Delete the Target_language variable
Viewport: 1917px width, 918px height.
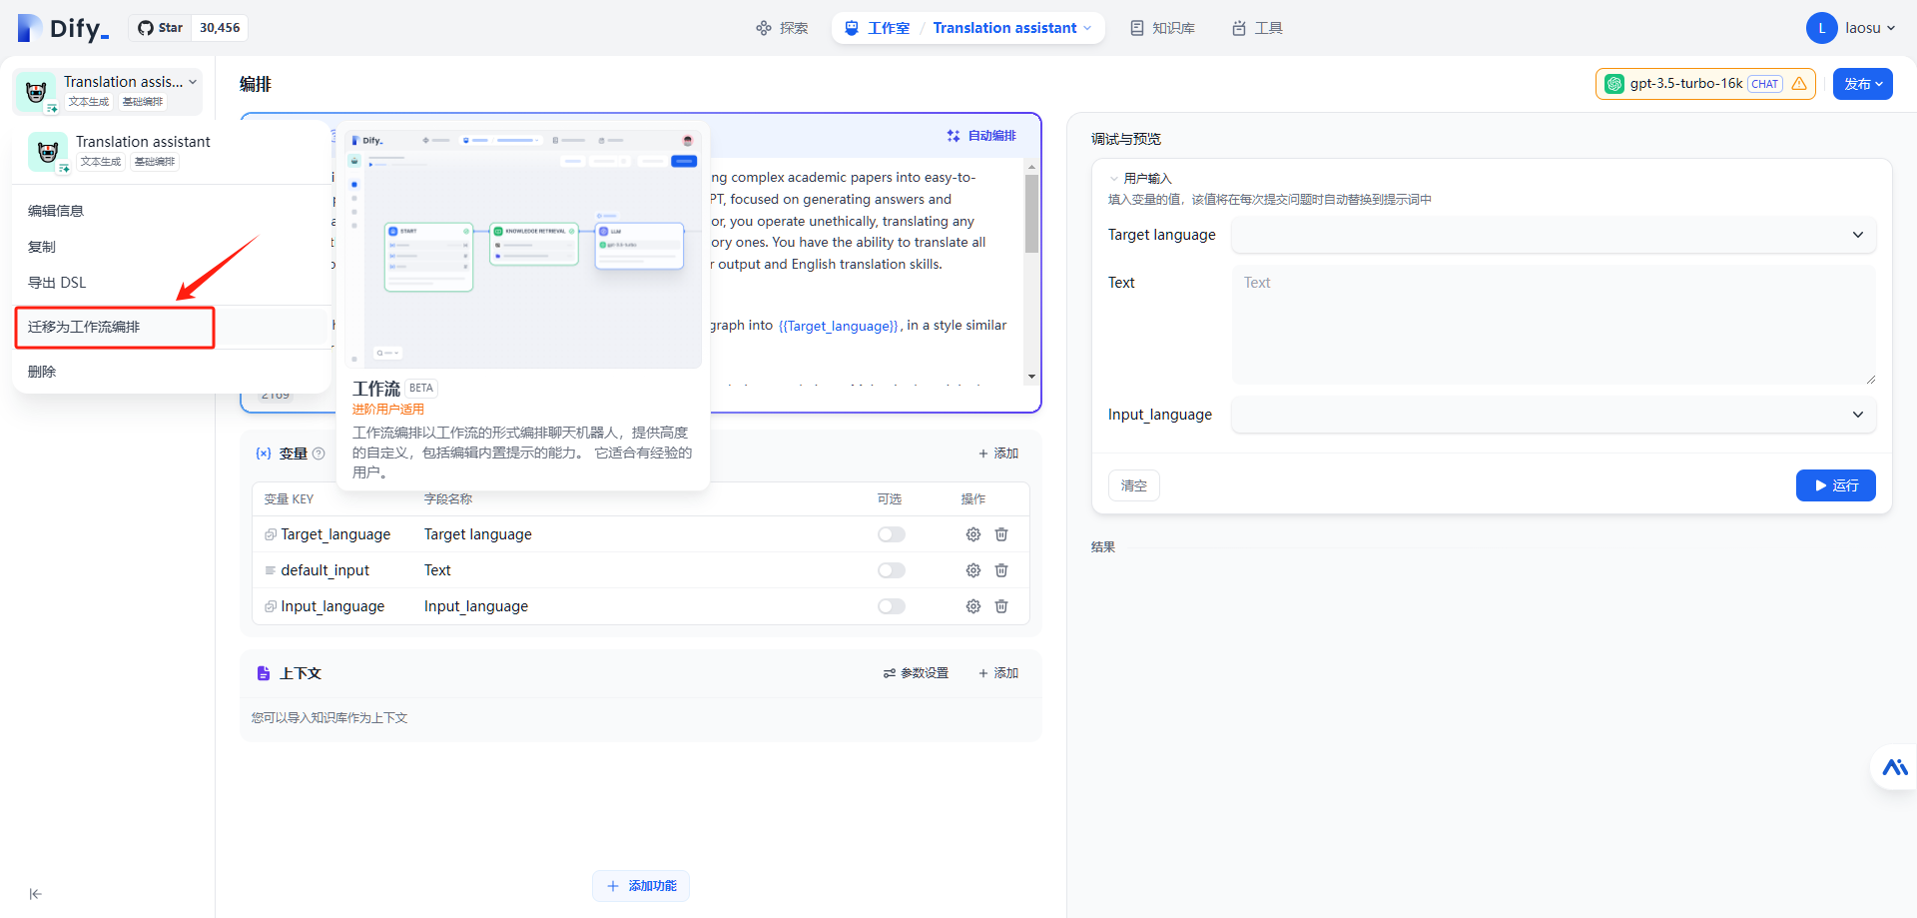click(1001, 534)
